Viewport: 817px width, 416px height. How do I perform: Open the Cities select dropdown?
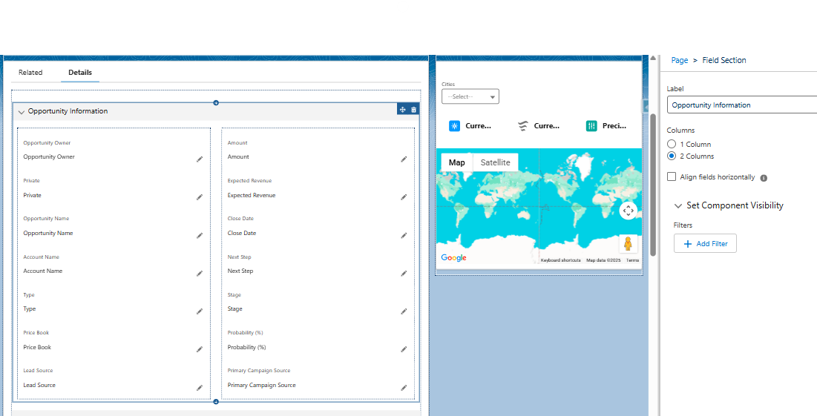coord(470,96)
